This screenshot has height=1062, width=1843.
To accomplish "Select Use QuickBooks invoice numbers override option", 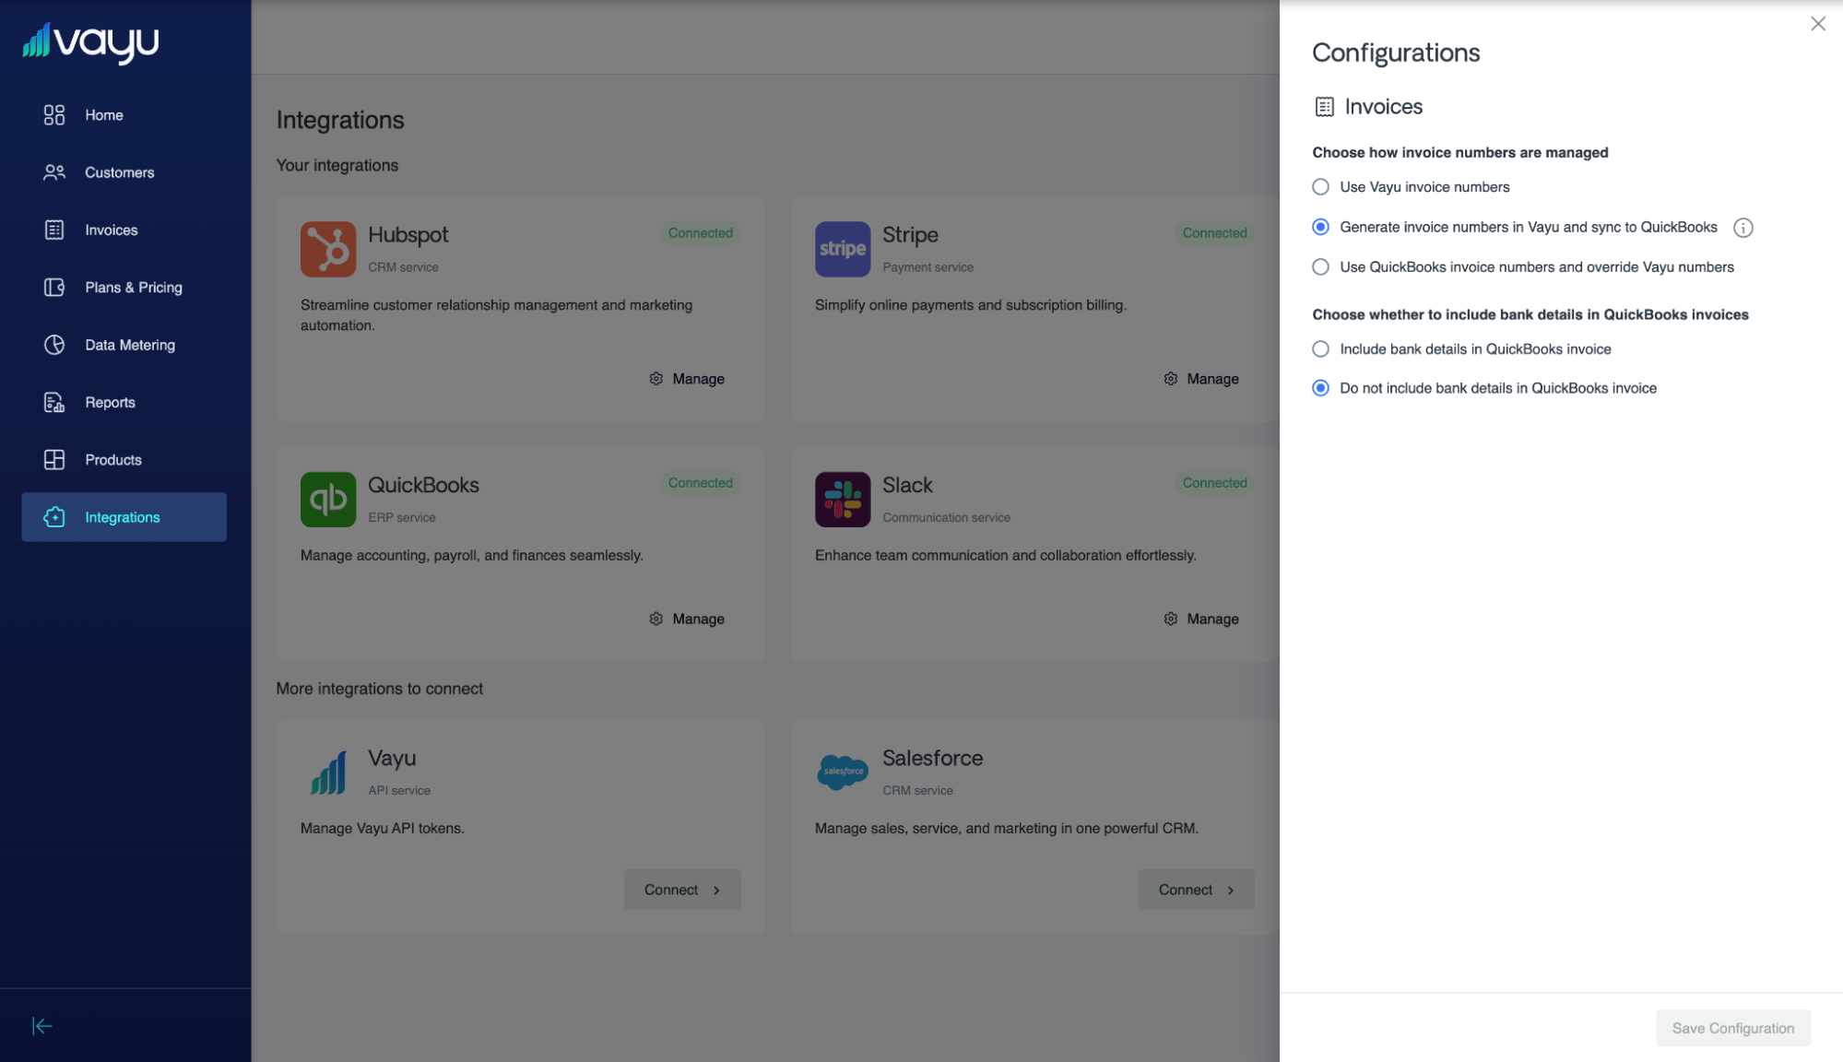I will 1320,267.
